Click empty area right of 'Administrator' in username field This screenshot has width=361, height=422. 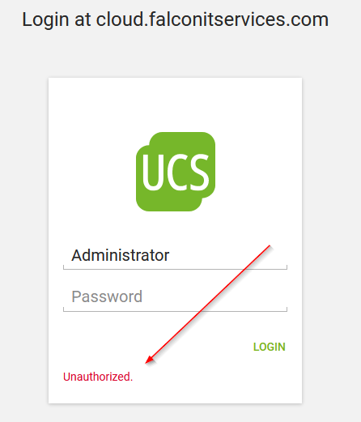[216, 255]
